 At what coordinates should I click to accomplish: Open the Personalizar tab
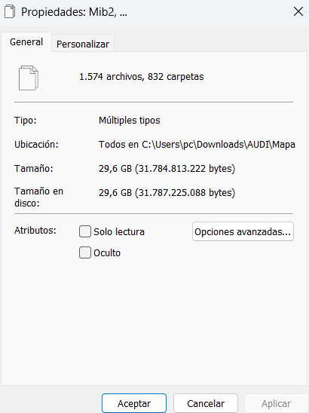pos(83,44)
